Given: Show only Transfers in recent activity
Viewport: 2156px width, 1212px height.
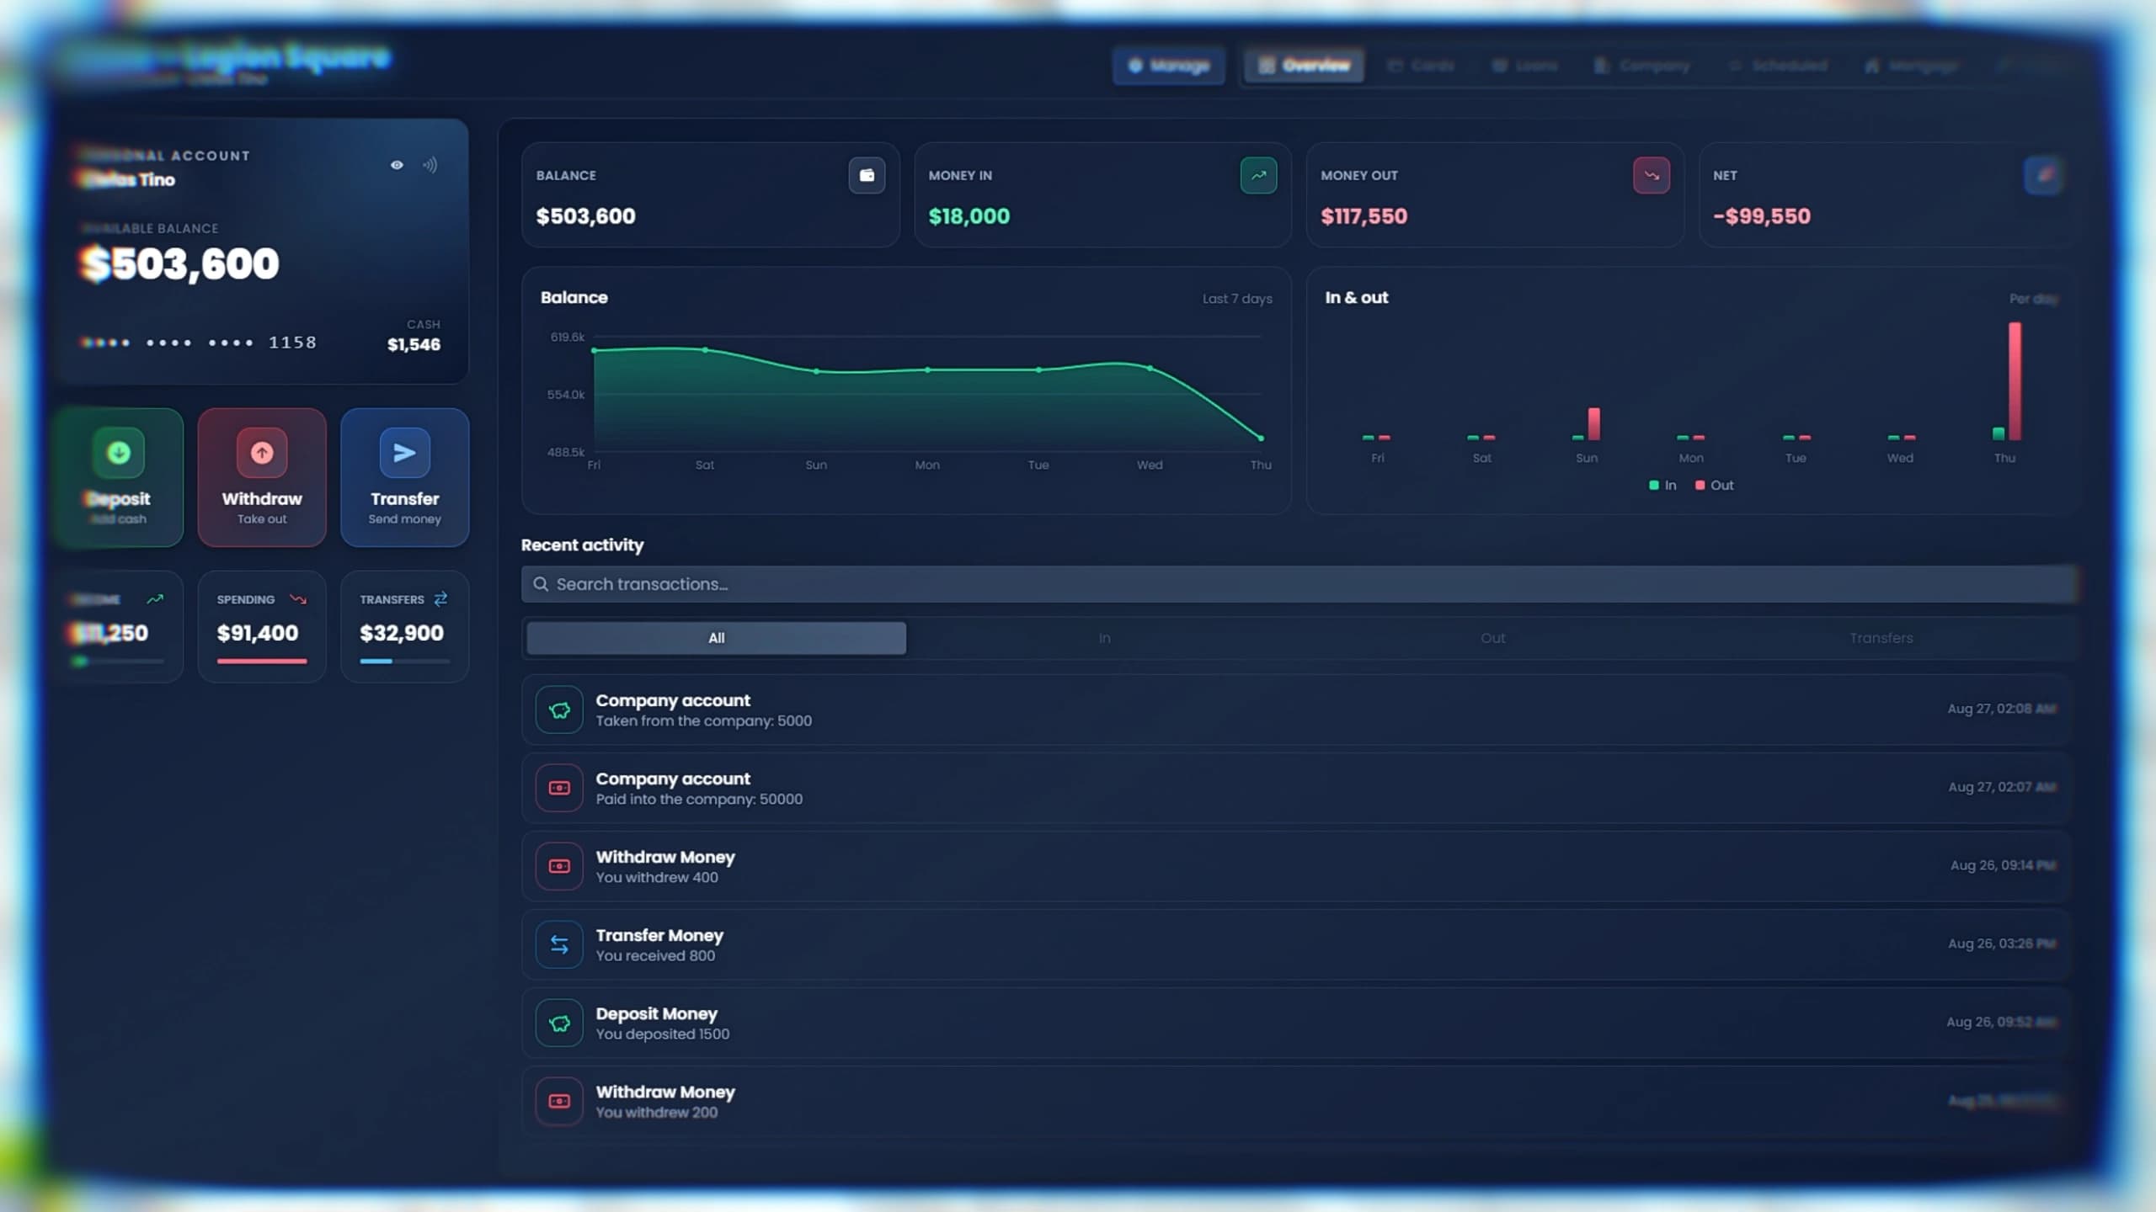Looking at the screenshot, I should pyautogui.click(x=1881, y=638).
